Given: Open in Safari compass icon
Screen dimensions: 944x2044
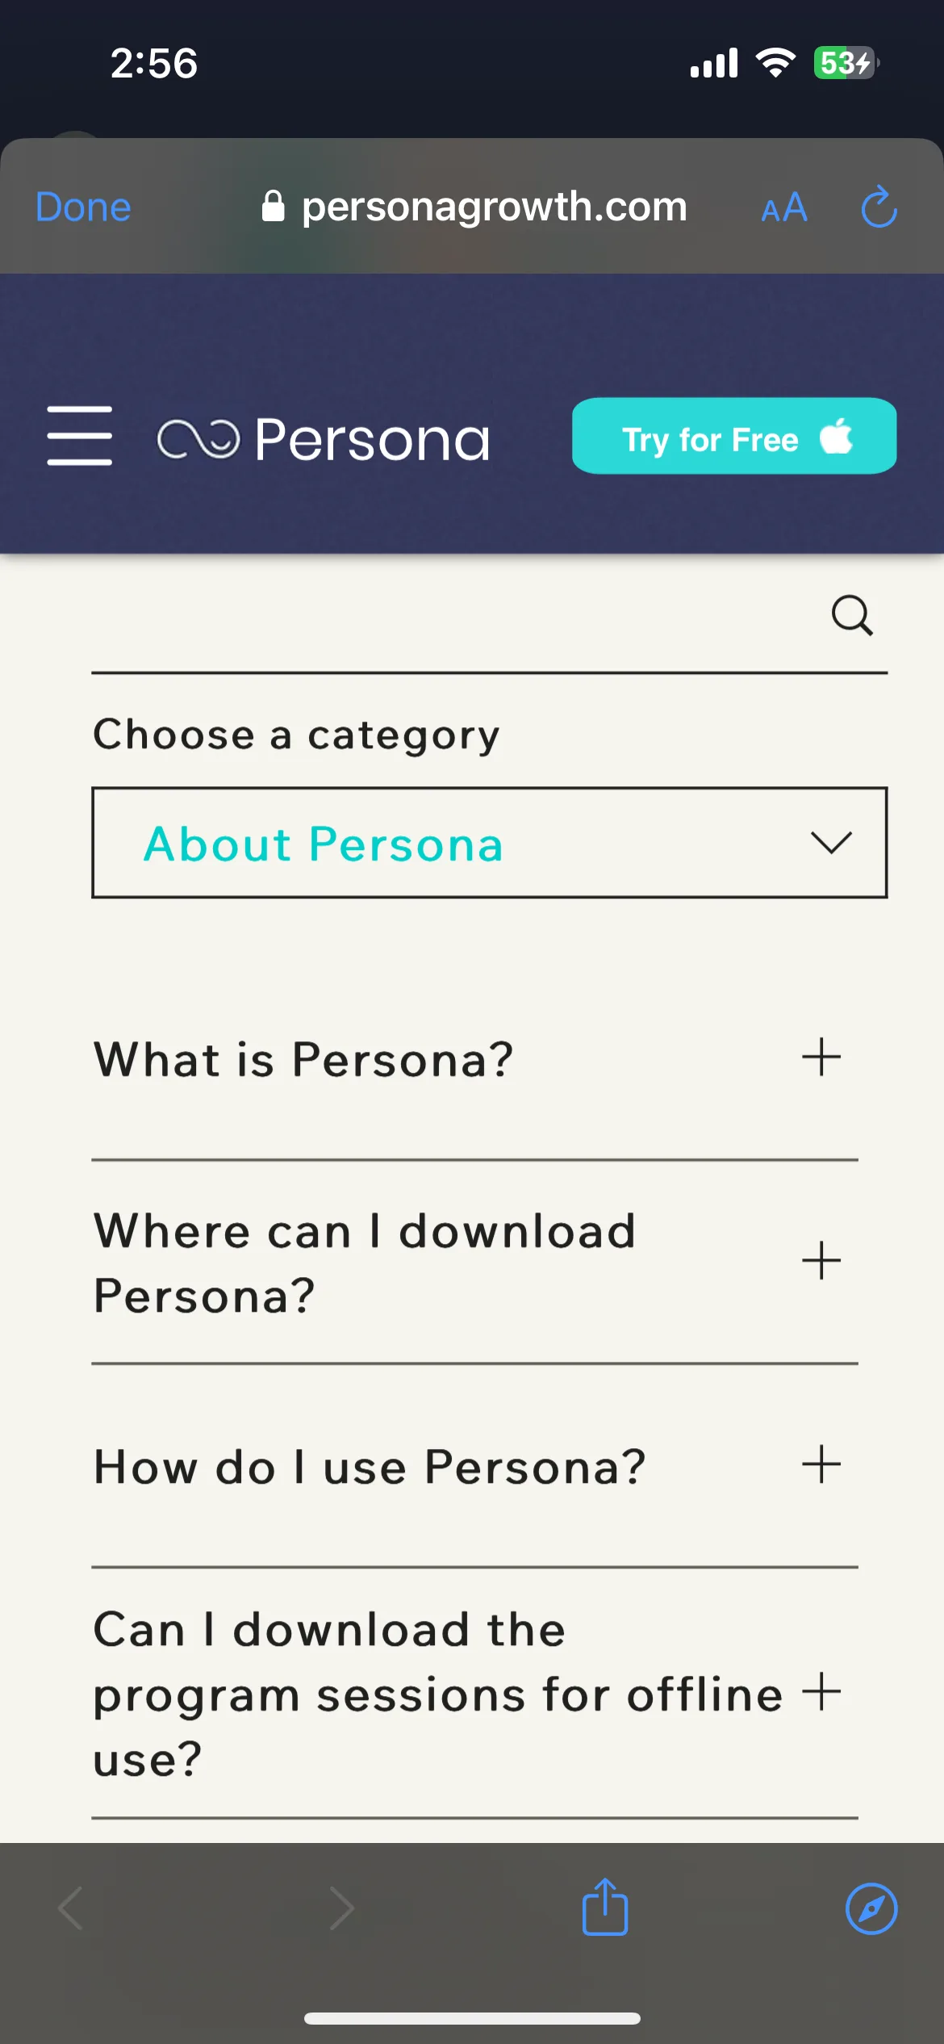Looking at the screenshot, I should click(x=871, y=1909).
